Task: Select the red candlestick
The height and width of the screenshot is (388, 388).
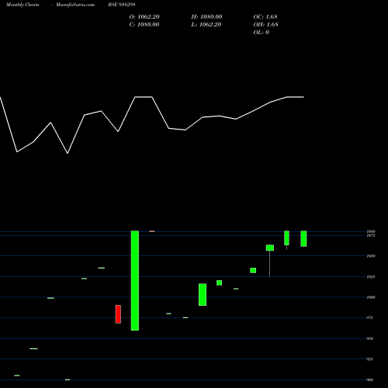Action: [118, 314]
